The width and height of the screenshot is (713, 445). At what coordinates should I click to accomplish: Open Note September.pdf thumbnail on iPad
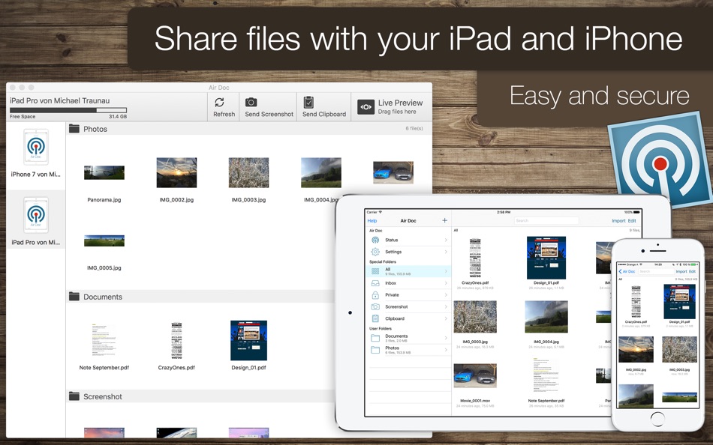[x=546, y=375]
